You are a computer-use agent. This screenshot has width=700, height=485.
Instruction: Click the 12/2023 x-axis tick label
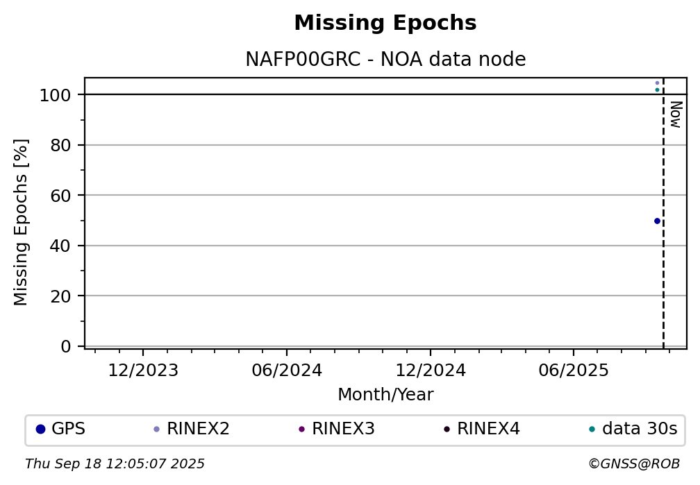[x=143, y=371]
